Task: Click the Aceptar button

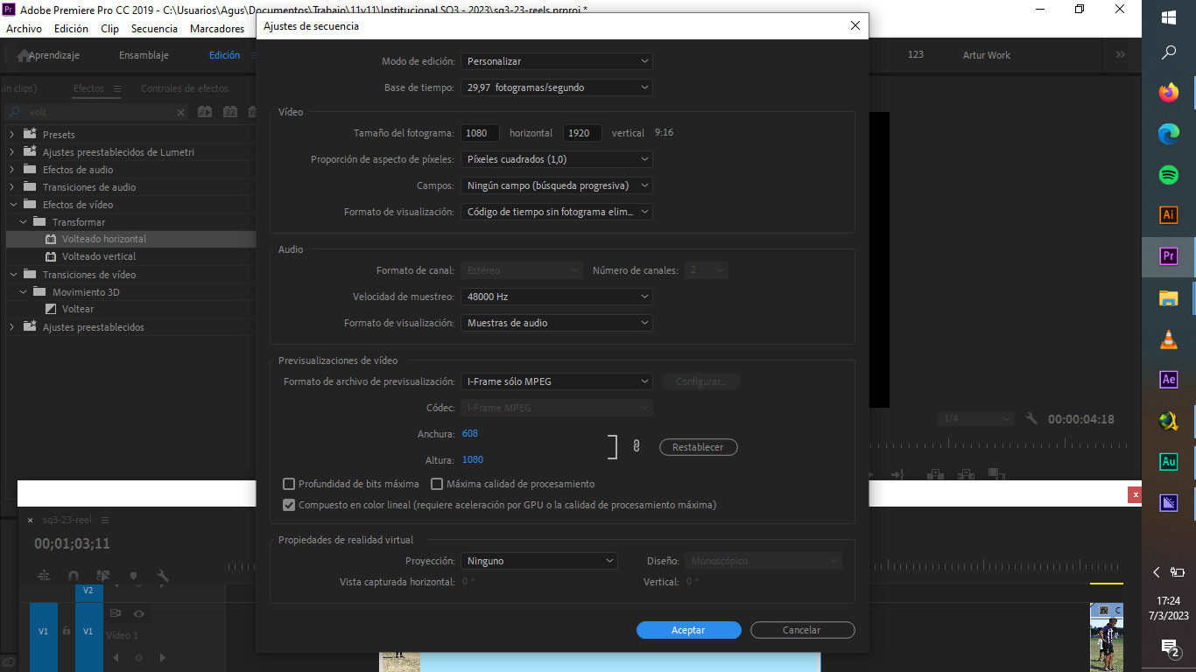Action: 688,630
